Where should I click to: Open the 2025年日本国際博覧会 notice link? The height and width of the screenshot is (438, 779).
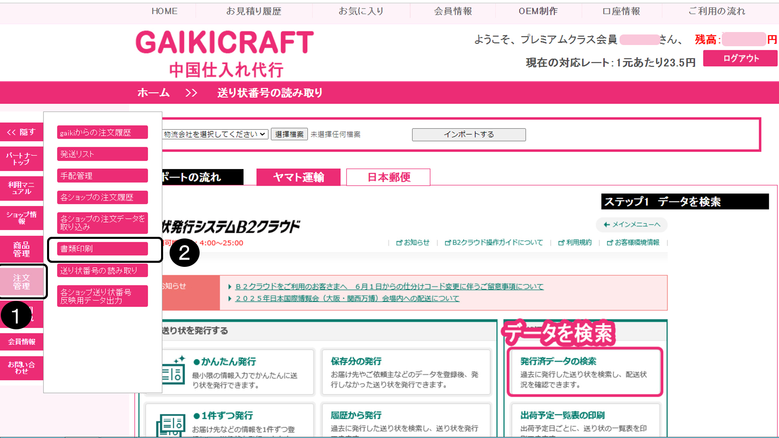click(347, 298)
